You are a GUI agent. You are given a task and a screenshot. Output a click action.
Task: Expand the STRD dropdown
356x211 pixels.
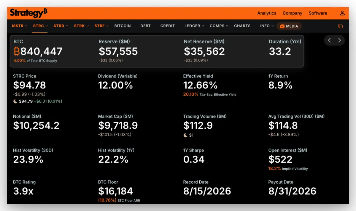[61, 26]
